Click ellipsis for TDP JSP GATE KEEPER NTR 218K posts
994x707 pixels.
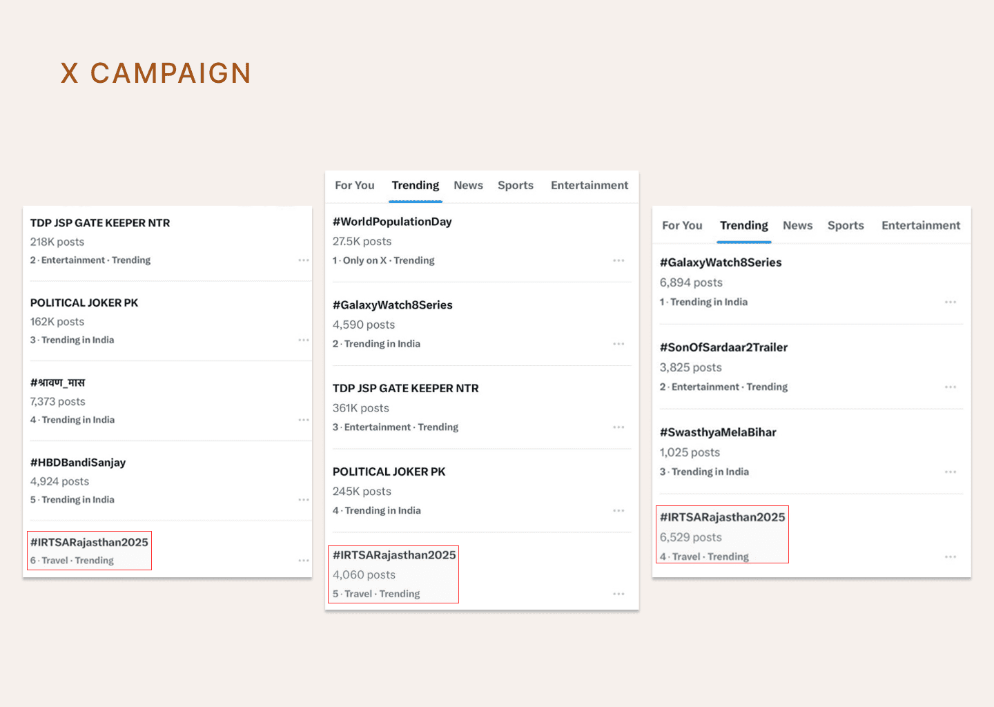click(304, 260)
